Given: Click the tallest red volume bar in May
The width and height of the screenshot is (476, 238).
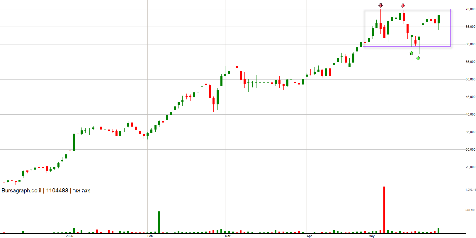Looking at the screenshot, I should pyautogui.click(x=384, y=210).
